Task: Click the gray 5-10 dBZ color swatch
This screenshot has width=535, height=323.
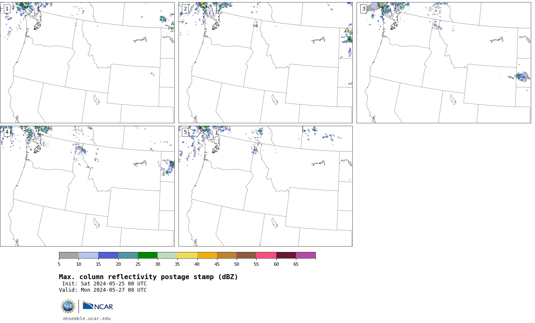Action: [69, 255]
